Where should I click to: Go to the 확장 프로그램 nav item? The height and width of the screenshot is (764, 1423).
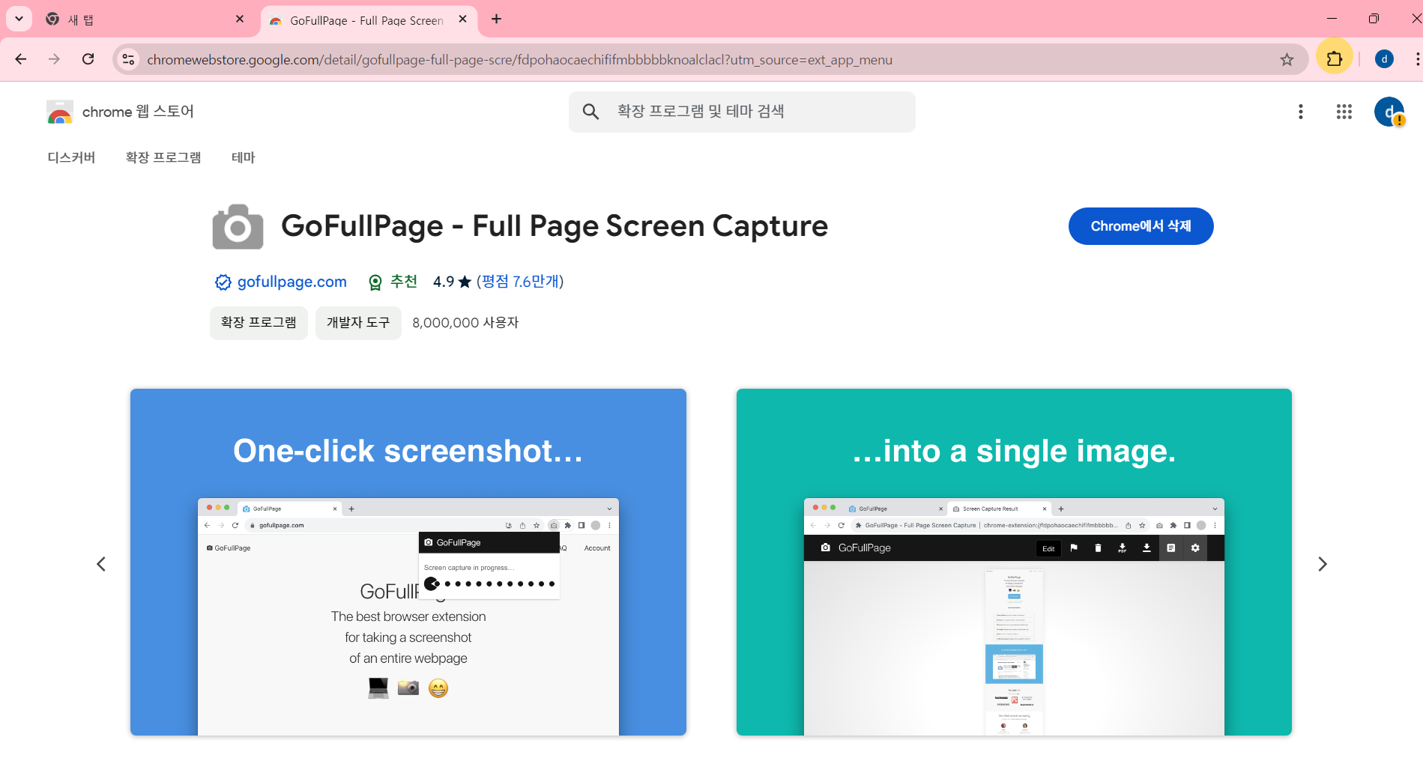(x=163, y=157)
